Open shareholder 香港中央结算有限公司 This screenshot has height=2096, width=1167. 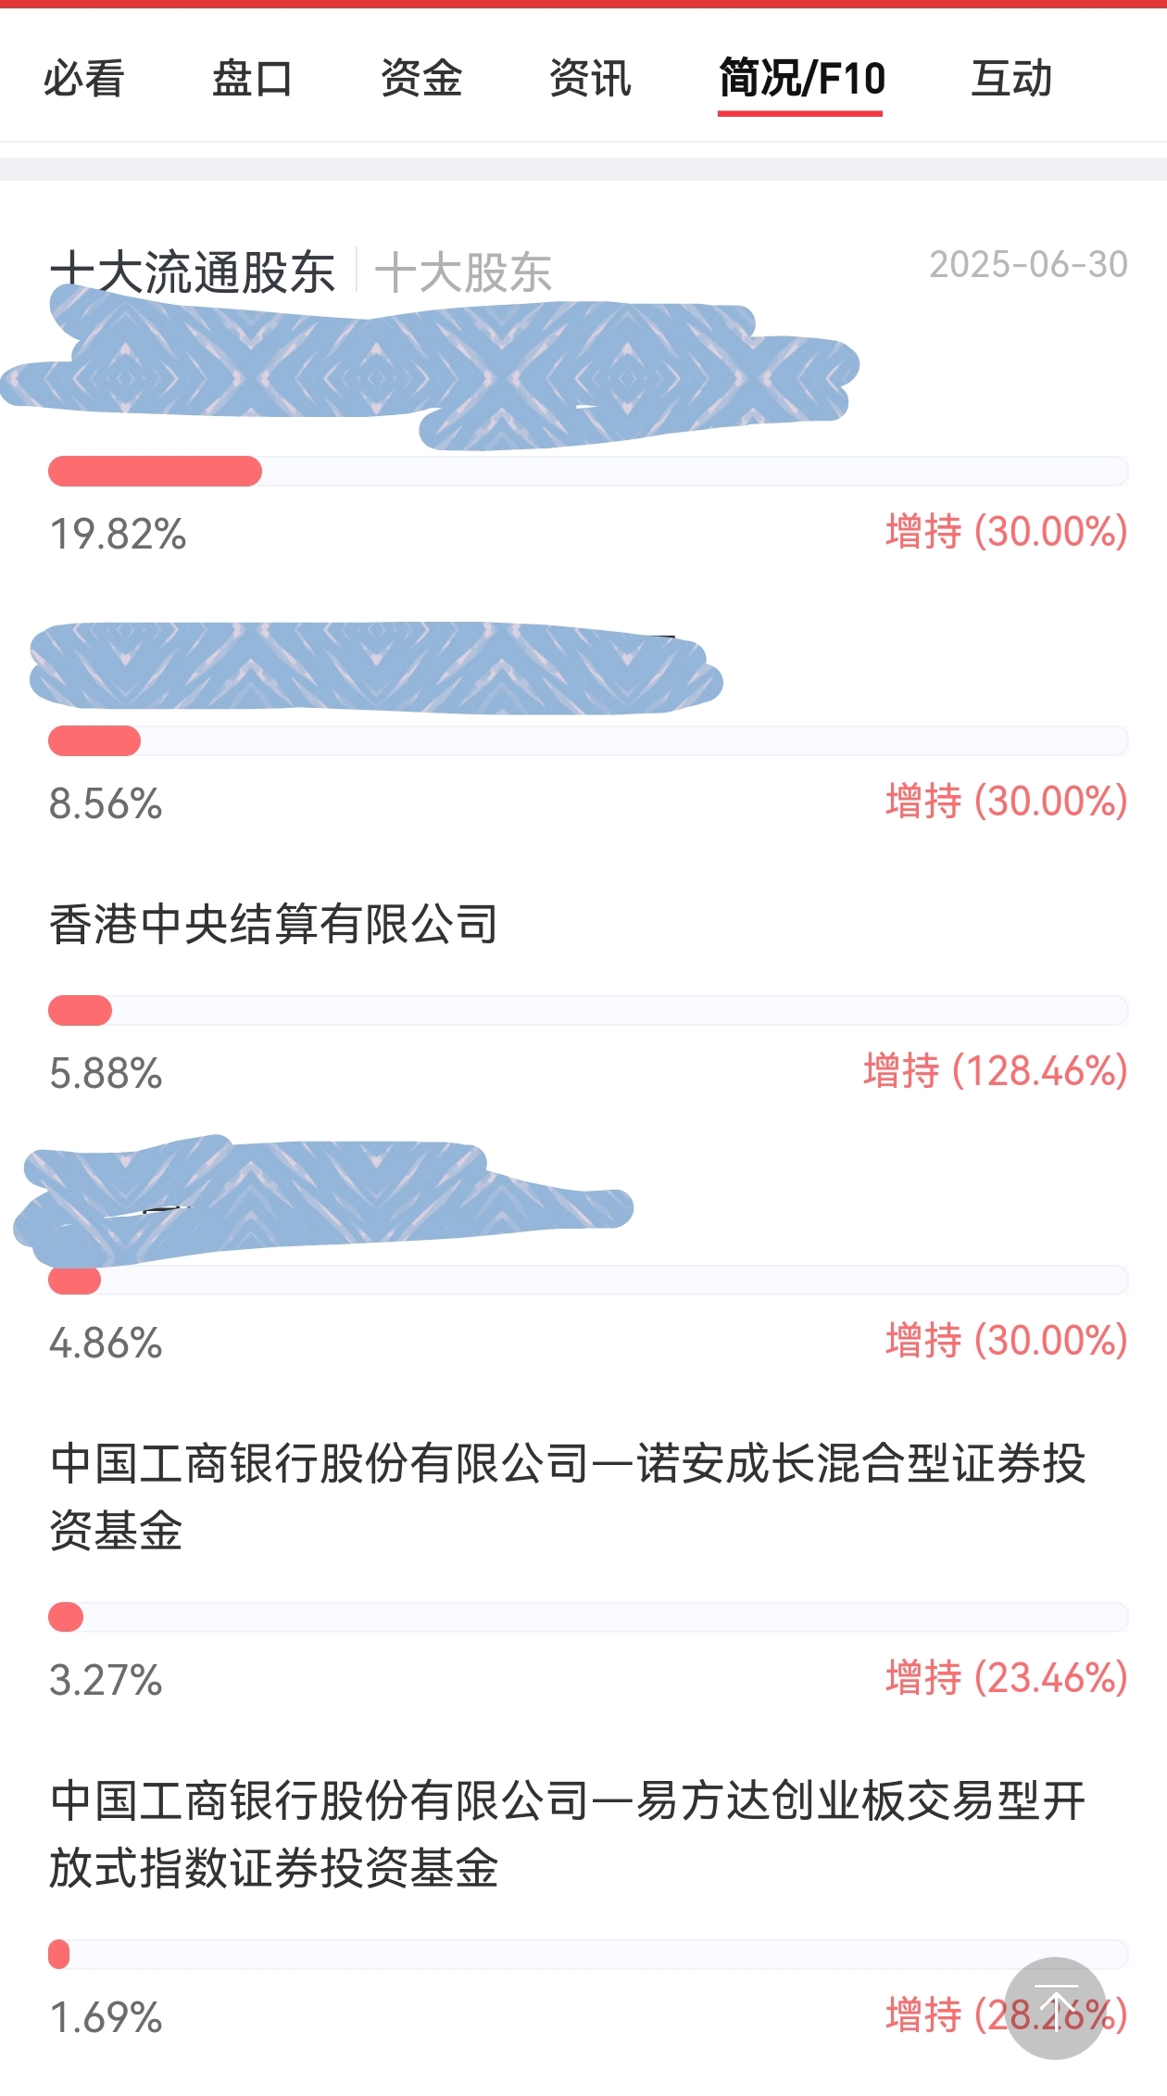click(274, 924)
